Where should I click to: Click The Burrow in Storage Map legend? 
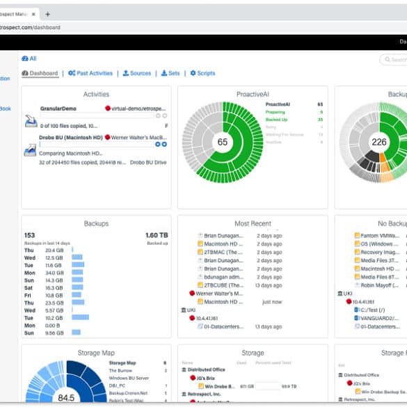pyautogui.click(x=120, y=371)
